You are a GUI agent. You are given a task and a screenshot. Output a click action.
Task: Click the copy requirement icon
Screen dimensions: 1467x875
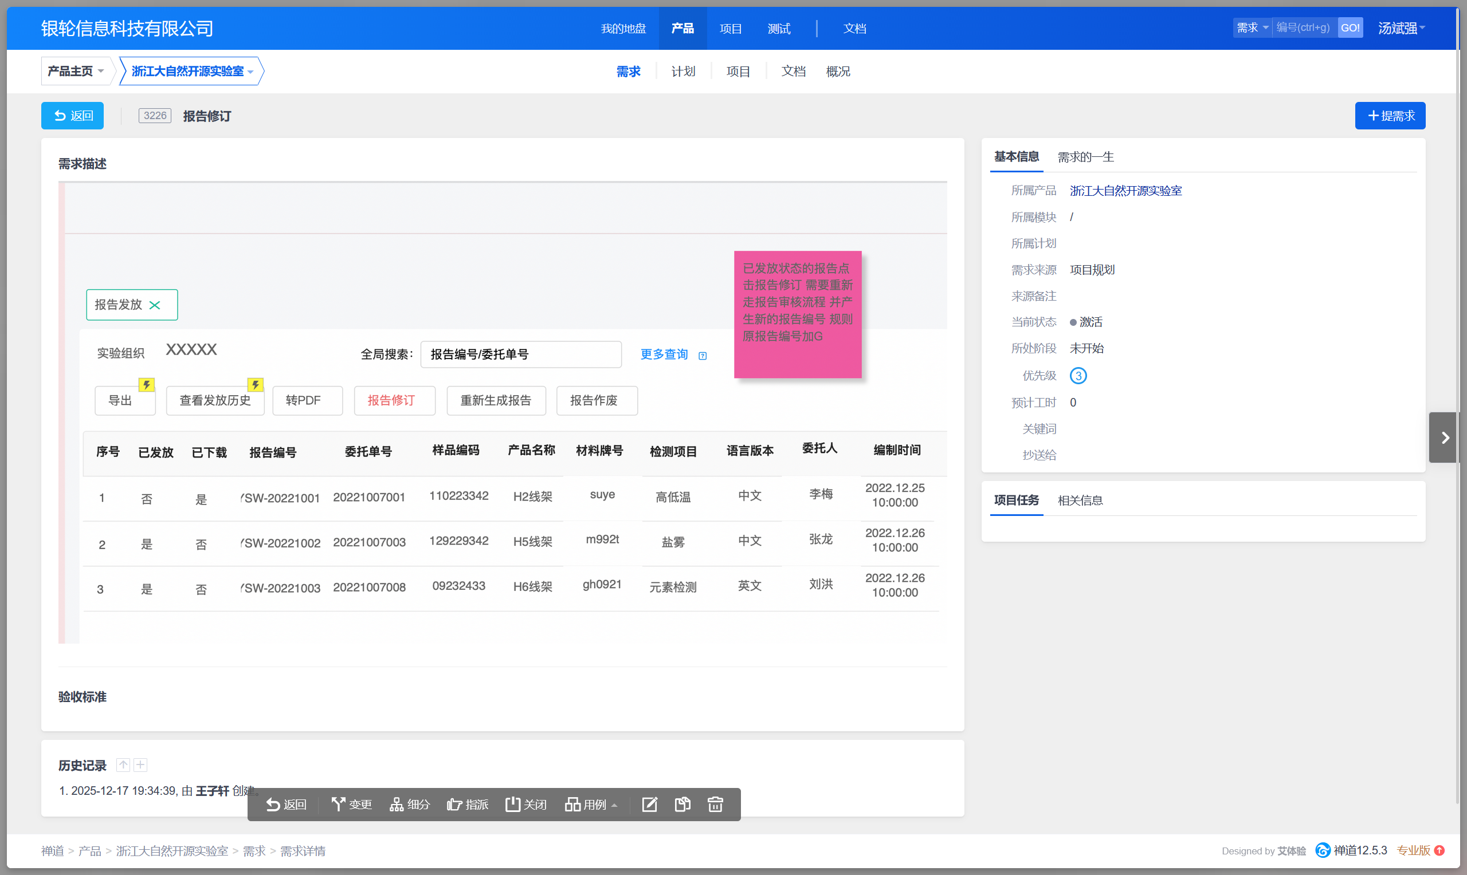[682, 804]
